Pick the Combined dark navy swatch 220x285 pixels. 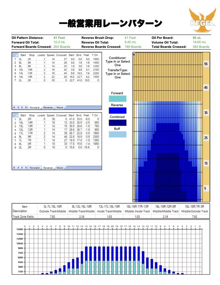click(117, 122)
